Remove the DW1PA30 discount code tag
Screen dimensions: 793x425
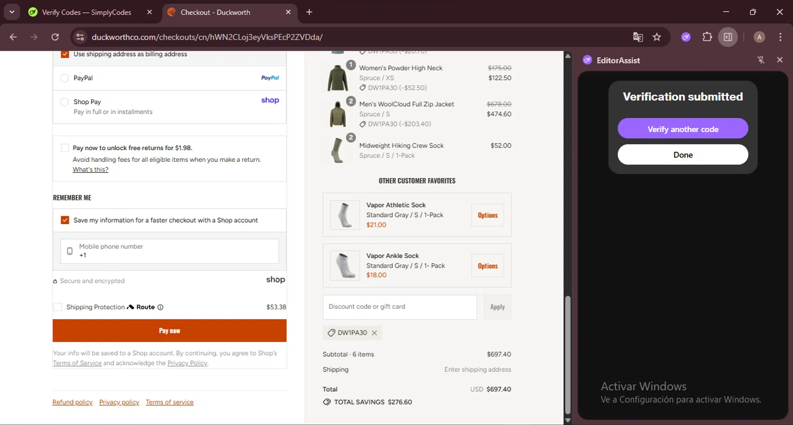[x=374, y=333]
